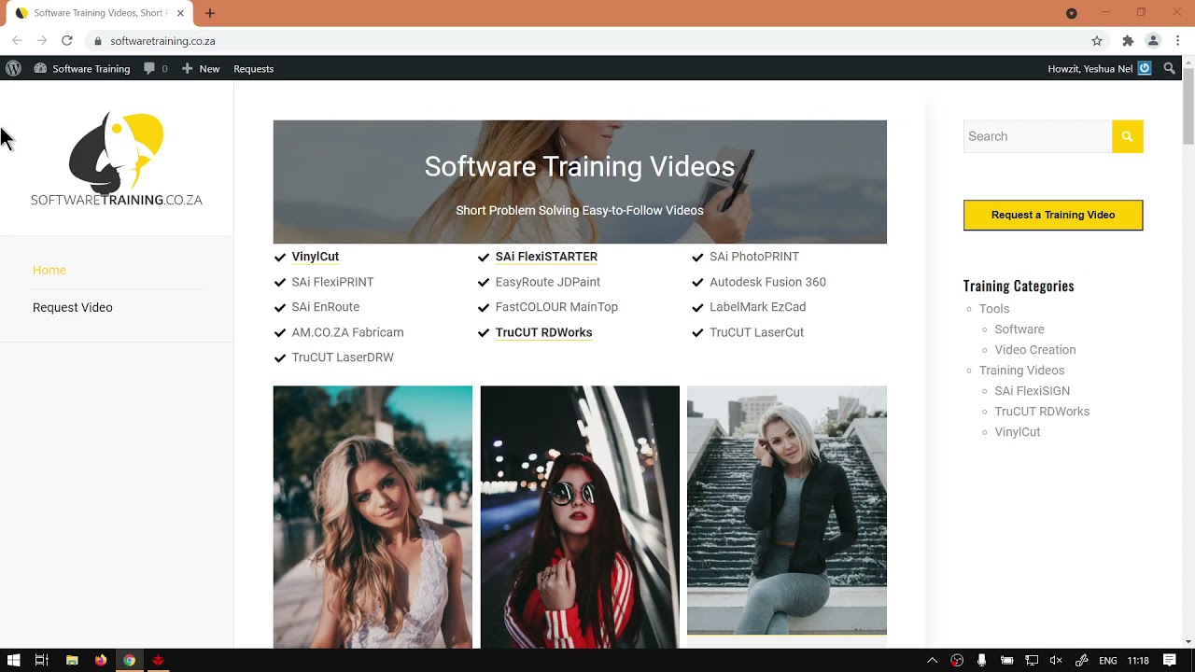Click the SAi EnRoute text
This screenshot has width=1195, height=672.
[x=325, y=307]
